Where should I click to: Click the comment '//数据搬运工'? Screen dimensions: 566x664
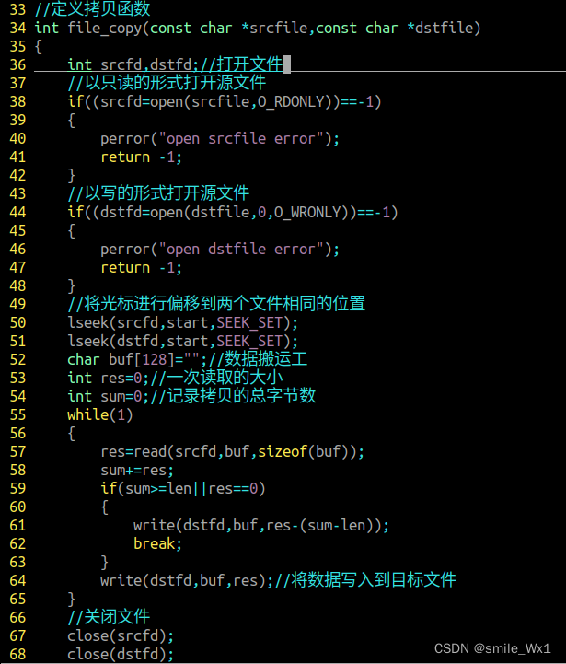click(258, 359)
